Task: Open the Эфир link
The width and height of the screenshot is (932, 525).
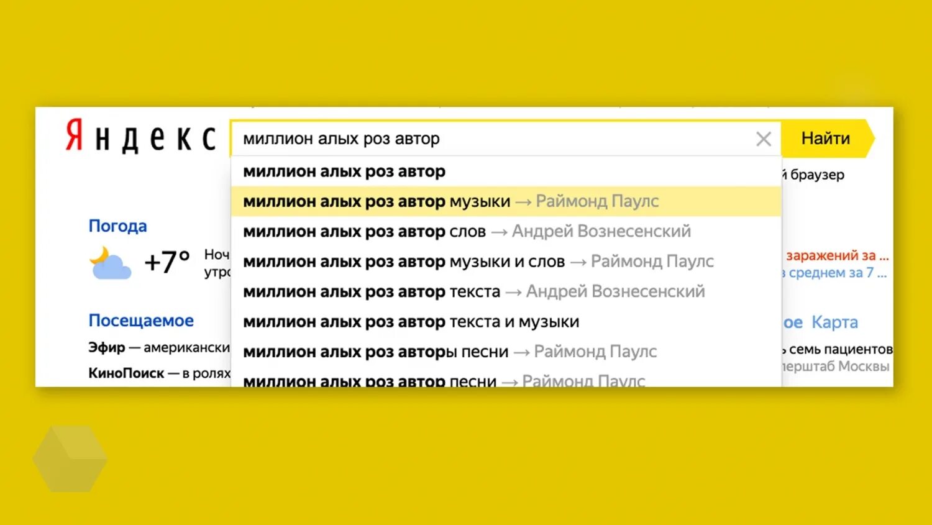Action: click(107, 347)
